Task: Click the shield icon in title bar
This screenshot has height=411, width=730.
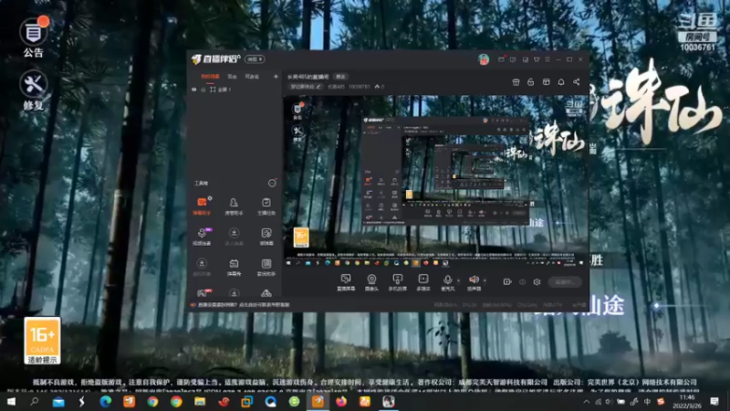Action: click(513, 59)
